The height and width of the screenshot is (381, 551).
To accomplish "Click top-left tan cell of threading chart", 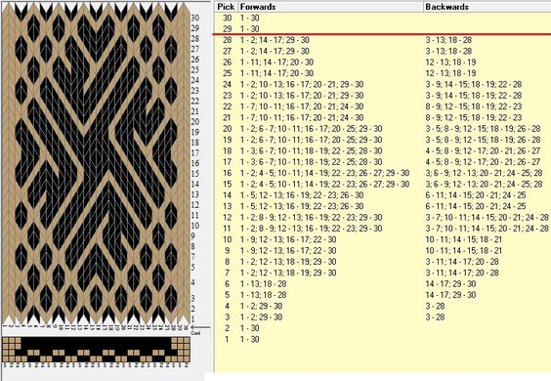I will click(x=5, y=340).
